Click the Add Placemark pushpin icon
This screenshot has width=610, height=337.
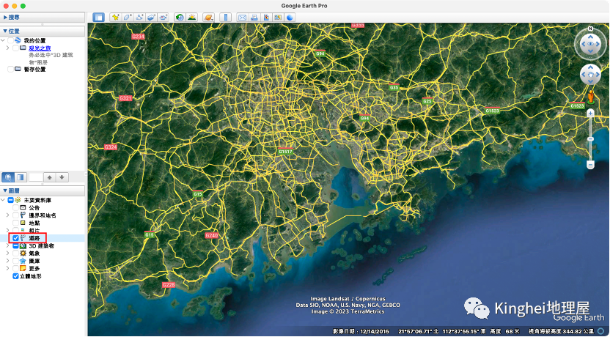(116, 17)
